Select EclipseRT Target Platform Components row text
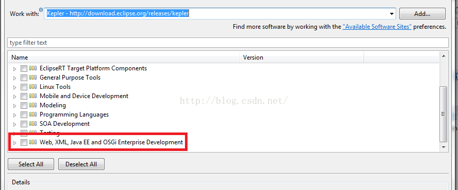This screenshot has width=458, height=190. coord(93,68)
